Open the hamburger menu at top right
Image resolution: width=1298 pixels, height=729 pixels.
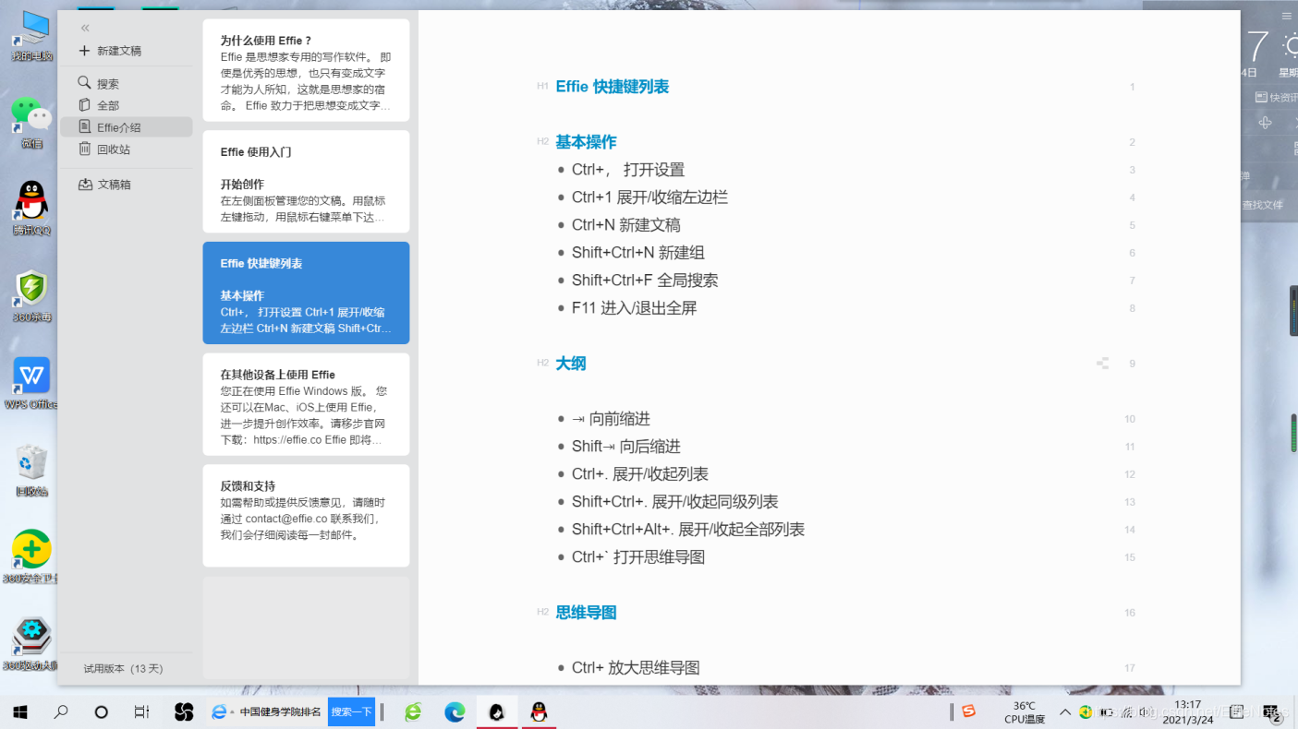(x=1286, y=15)
